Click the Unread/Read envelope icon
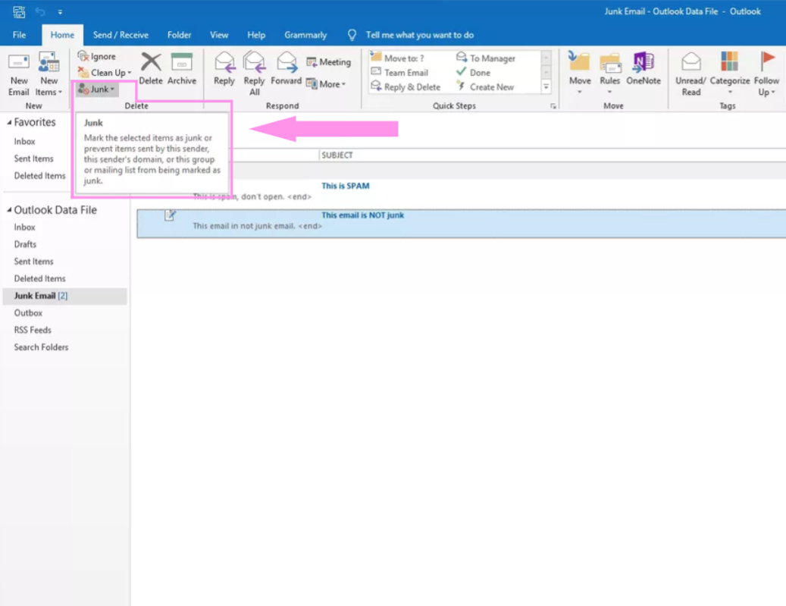Image resolution: width=786 pixels, height=606 pixels. click(690, 63)
